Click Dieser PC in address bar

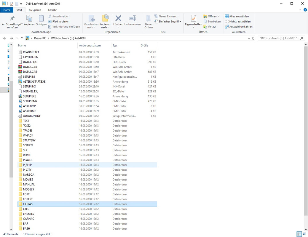click(40, 38)
